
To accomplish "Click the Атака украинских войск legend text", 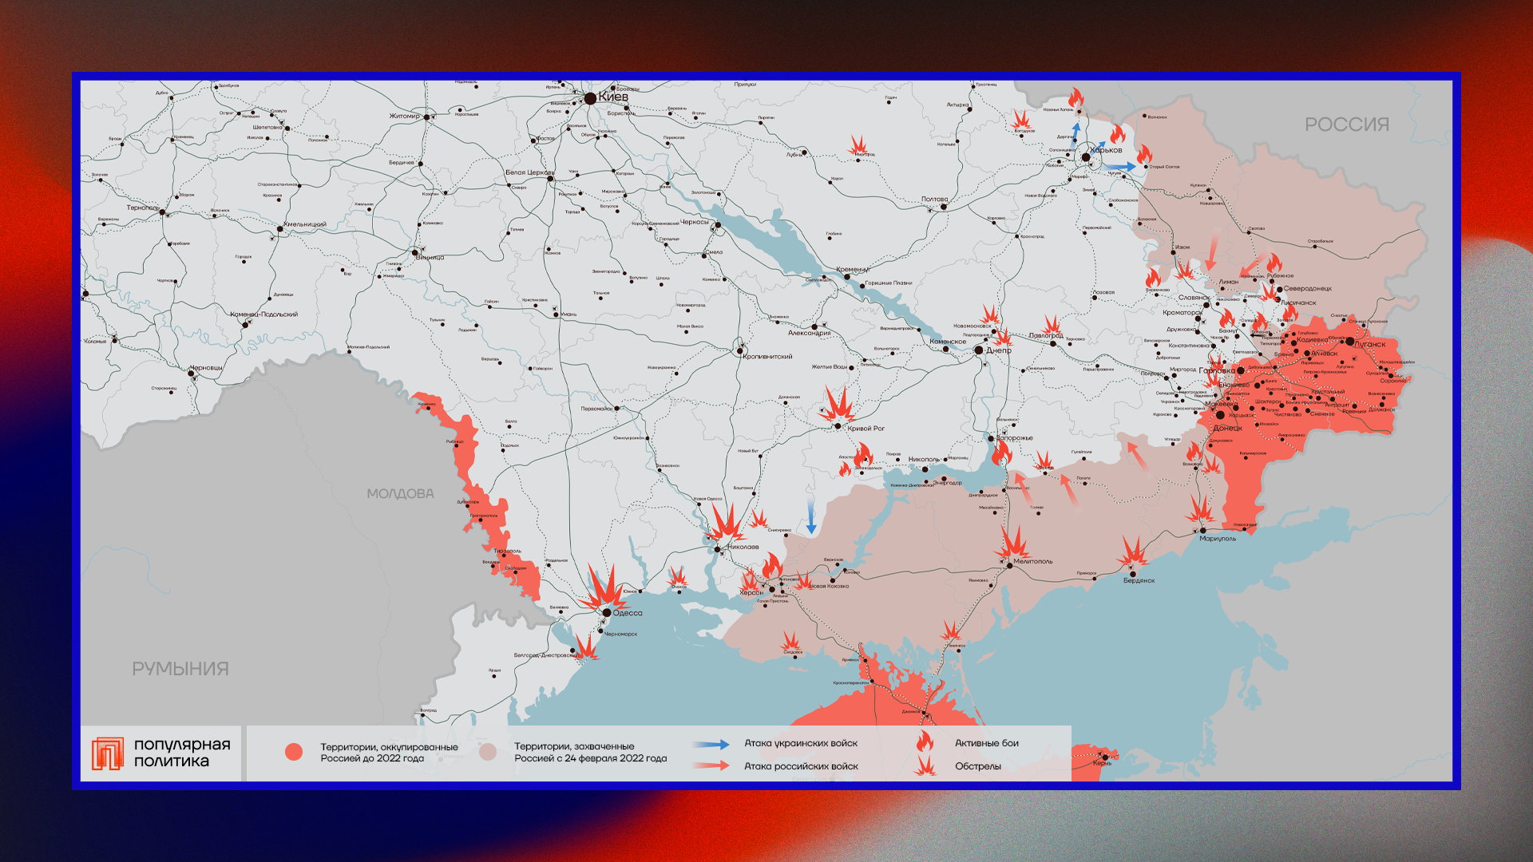I will pos(801,743).
